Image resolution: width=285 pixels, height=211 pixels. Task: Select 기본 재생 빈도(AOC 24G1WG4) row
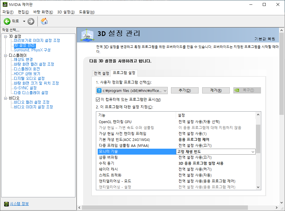[176, 139]
